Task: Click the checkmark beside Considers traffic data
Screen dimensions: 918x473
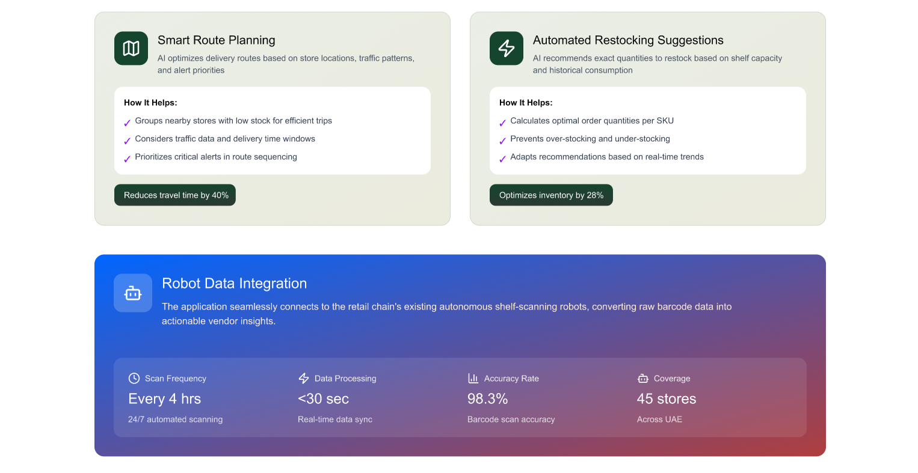Action: point(127,141)
